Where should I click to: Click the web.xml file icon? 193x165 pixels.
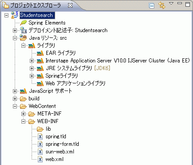[x=40, y=159]
